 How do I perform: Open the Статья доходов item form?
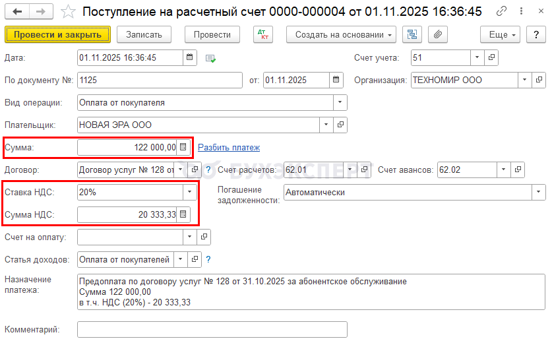pyautogui.click(x=195, y=259)
